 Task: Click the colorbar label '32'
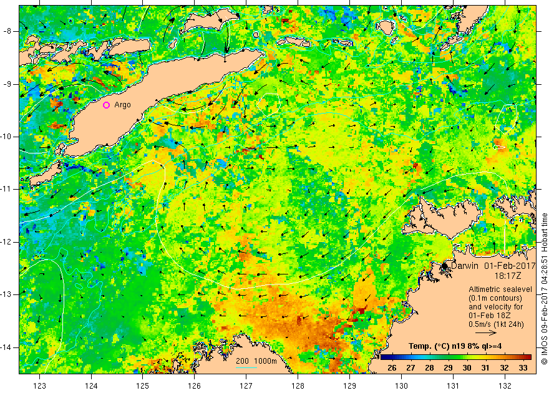504,368
